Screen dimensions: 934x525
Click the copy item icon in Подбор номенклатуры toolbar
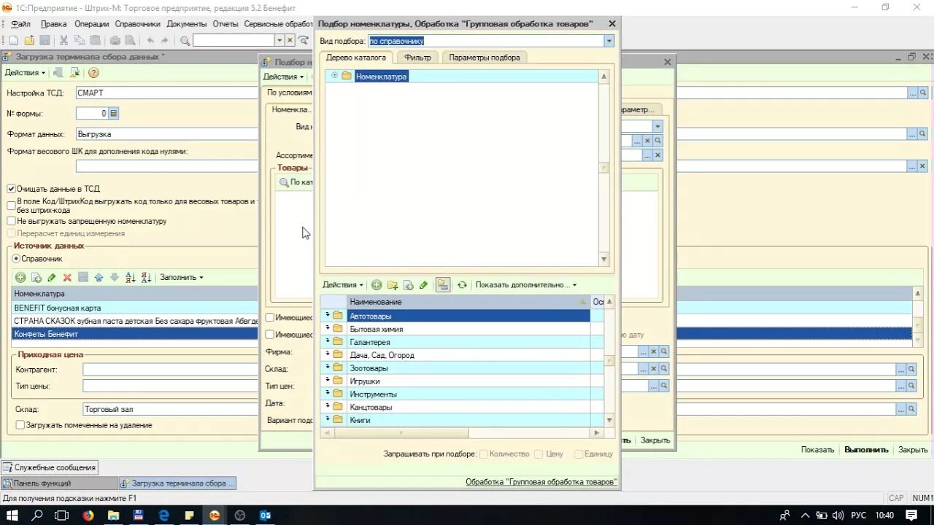(x=408, y=285)
